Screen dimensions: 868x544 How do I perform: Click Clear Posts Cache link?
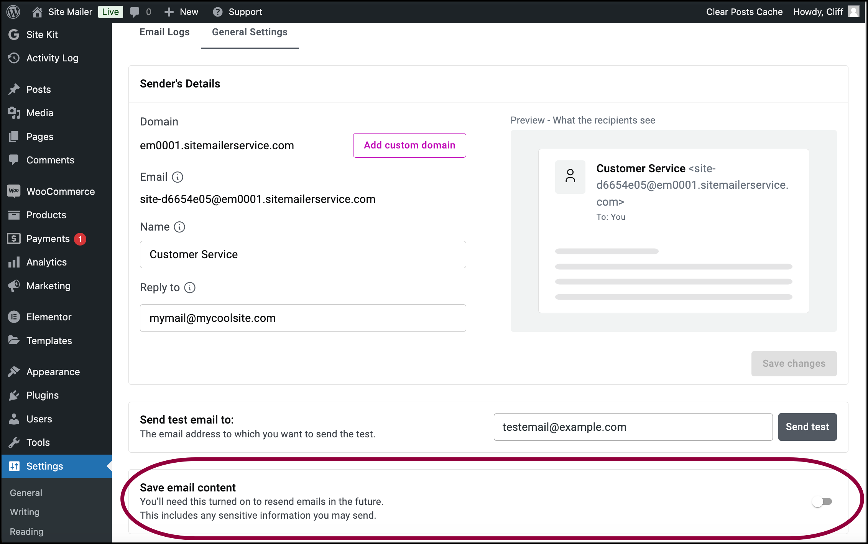tap(744, 12)
